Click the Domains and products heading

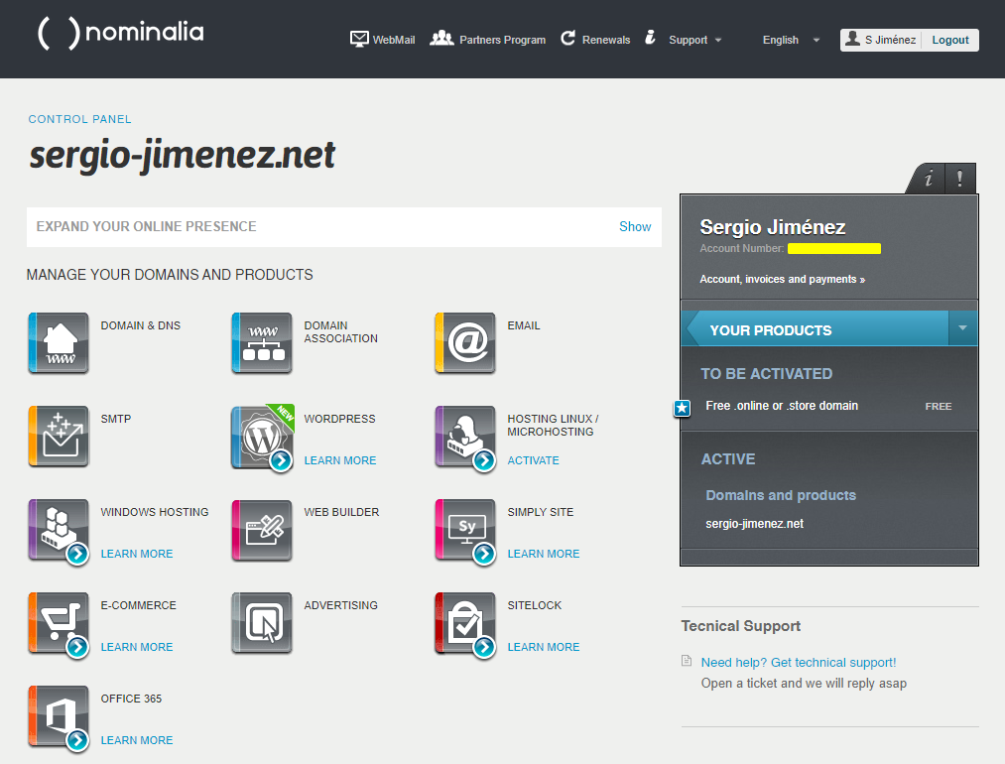coord(781,495)
